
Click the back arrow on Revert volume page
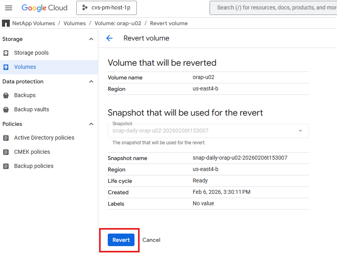109,38
